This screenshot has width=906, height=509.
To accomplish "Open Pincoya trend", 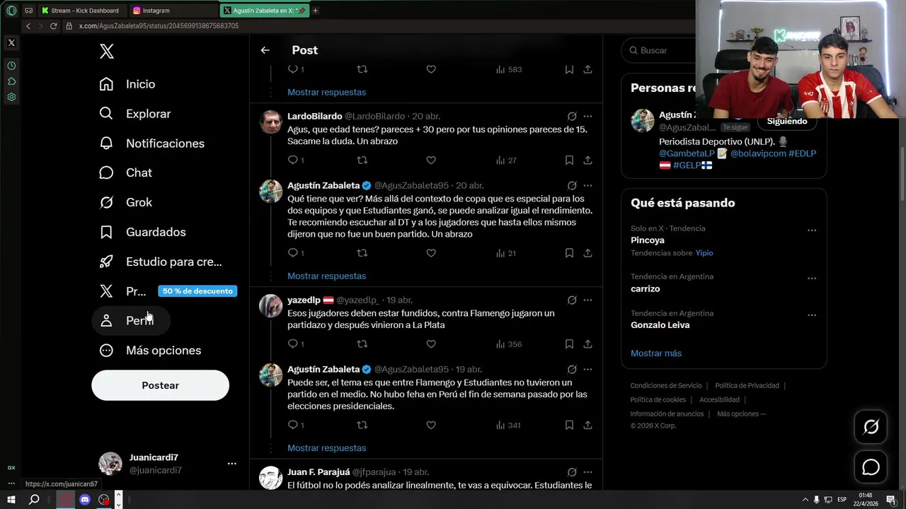I will click(648, 240).
